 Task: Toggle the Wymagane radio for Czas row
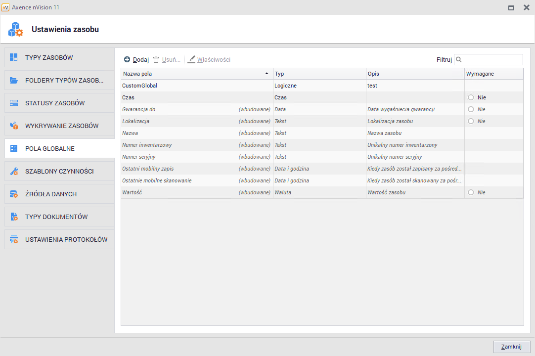(471, 97)
